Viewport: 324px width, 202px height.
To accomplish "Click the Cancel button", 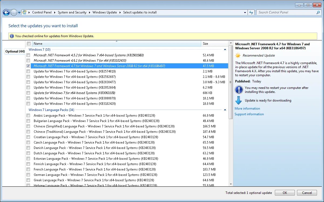I will point(307,193).
